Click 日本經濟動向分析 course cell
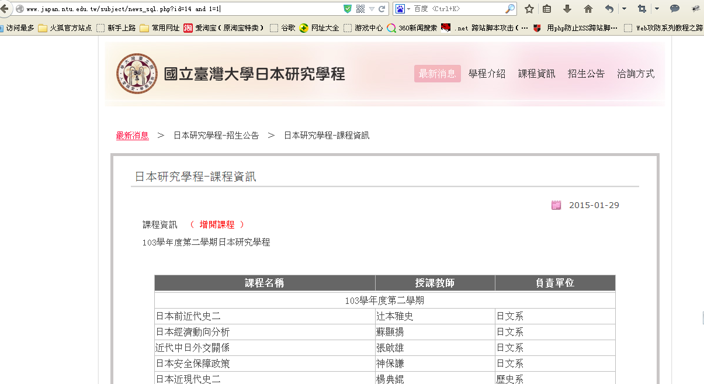This screenshot has width=704, height=384. pyautogui.click(x=265, y=332)
